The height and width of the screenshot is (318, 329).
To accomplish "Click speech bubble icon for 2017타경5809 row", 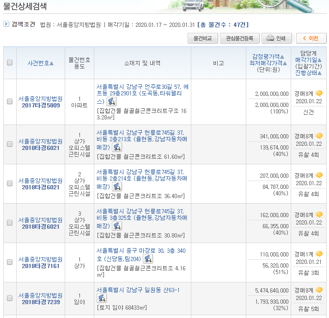I will point(319,93).
